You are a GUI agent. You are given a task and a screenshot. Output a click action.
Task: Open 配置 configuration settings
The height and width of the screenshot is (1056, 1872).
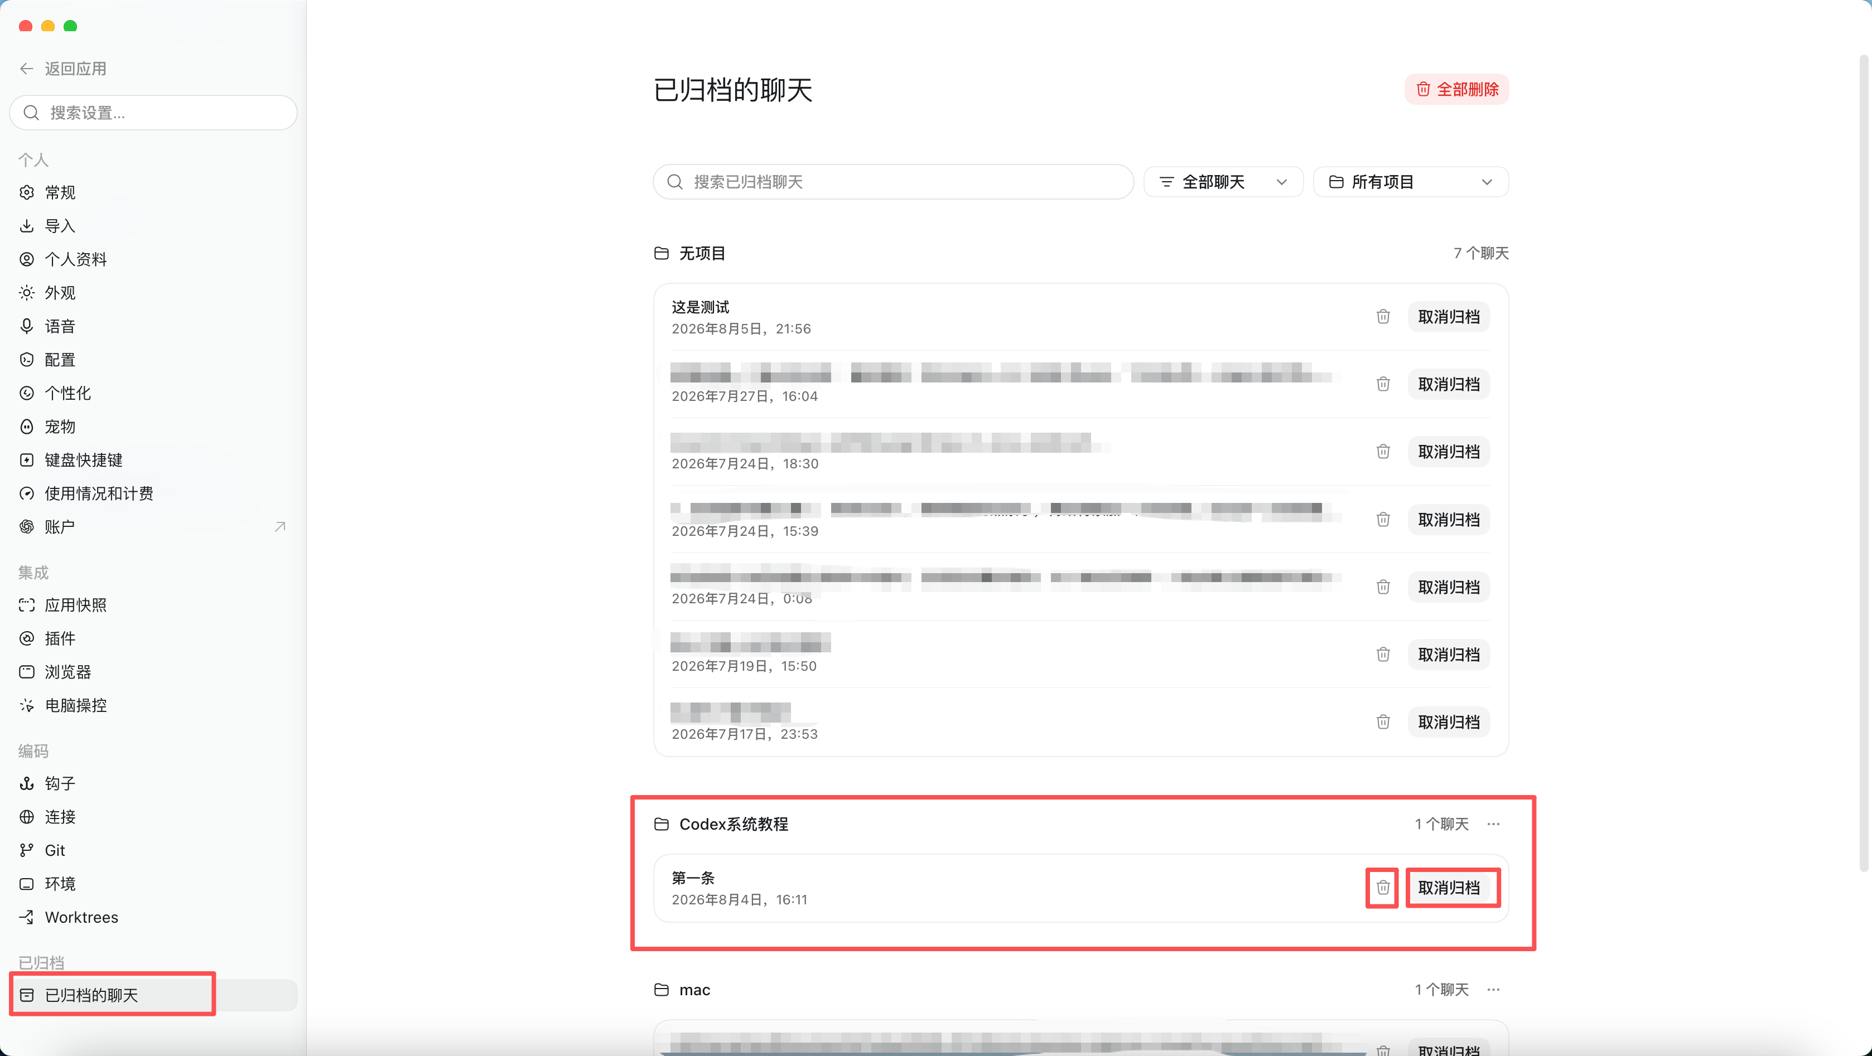pyautogui.click(x=153, y=360)
